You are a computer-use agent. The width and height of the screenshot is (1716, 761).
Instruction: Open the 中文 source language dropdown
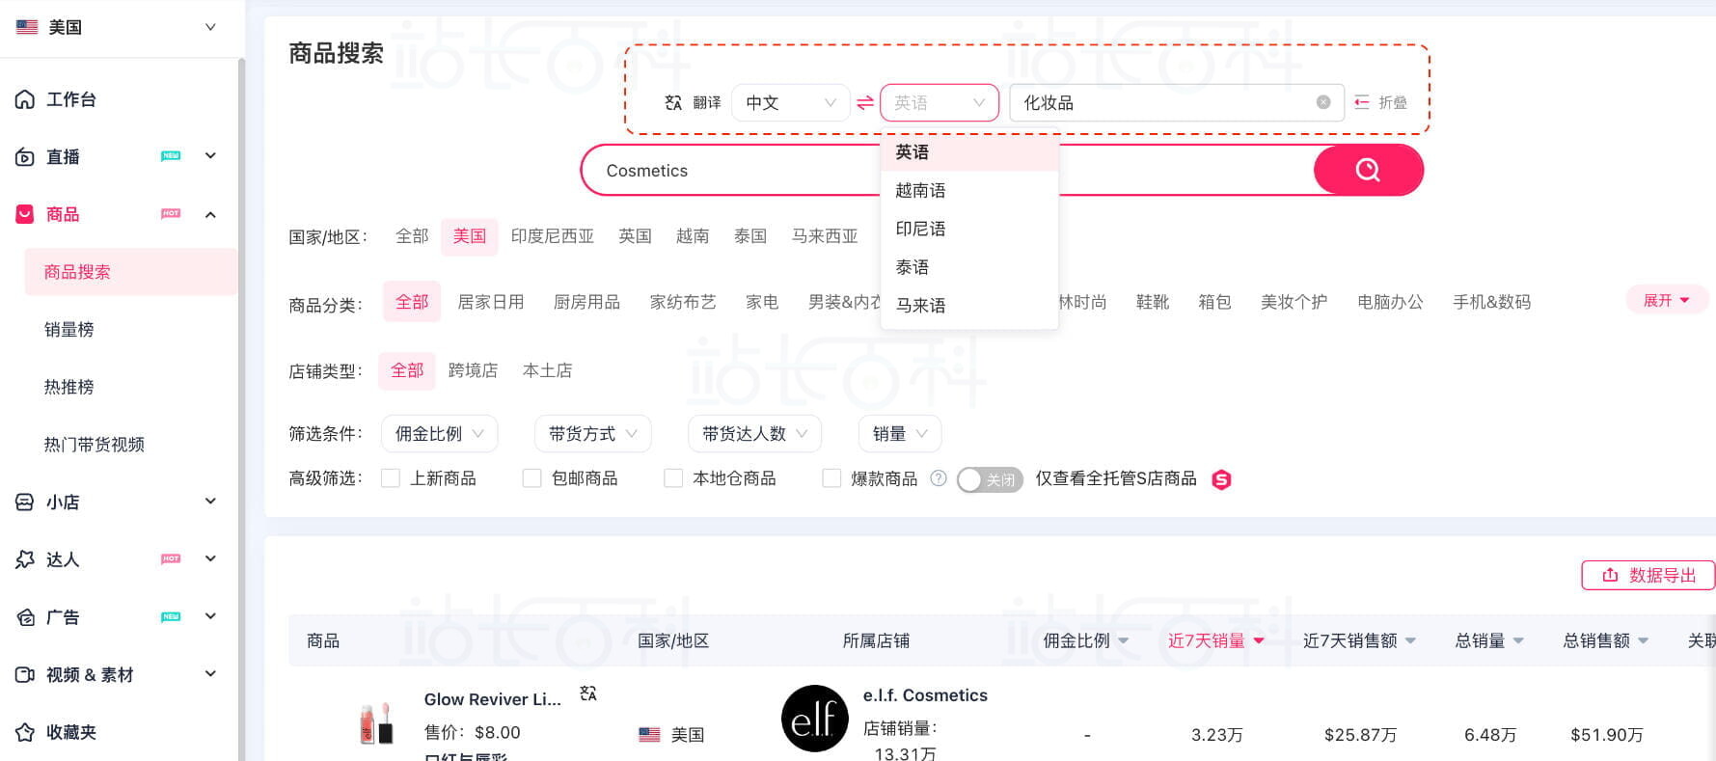click(790, 102)
